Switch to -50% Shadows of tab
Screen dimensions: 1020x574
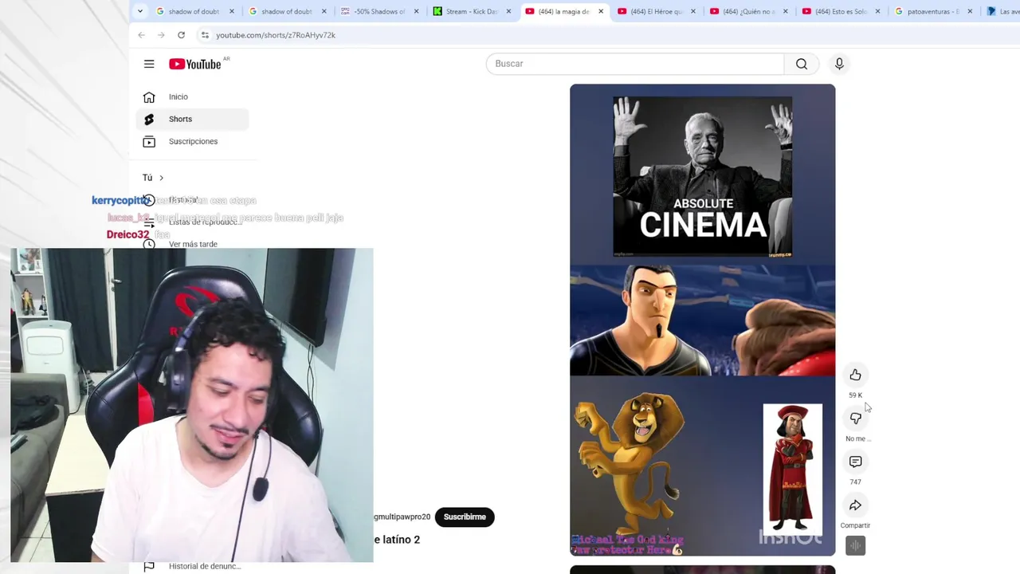coord(380,11)
